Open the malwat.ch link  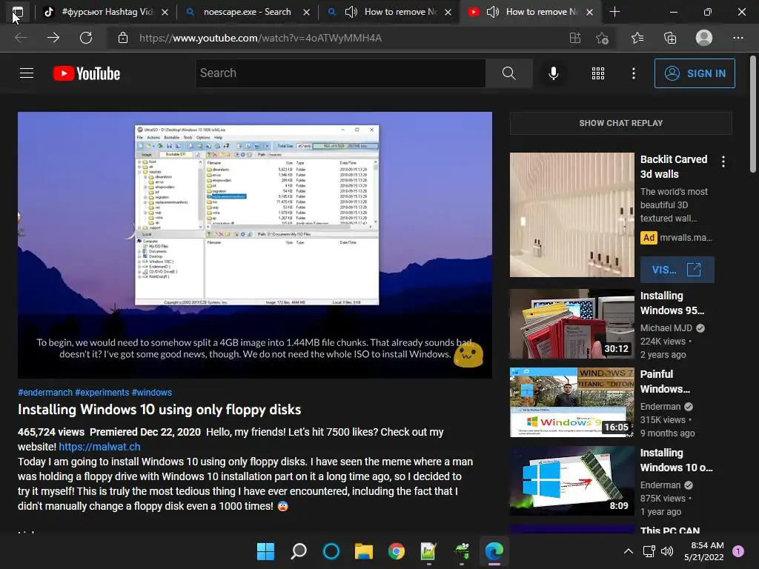[100, 447]
